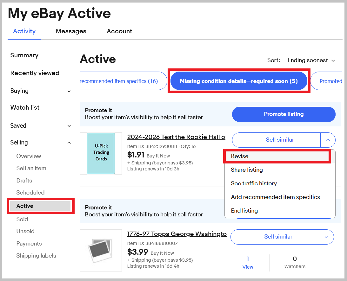
Task: Switch to the Account tab
Action: [119, 31]
